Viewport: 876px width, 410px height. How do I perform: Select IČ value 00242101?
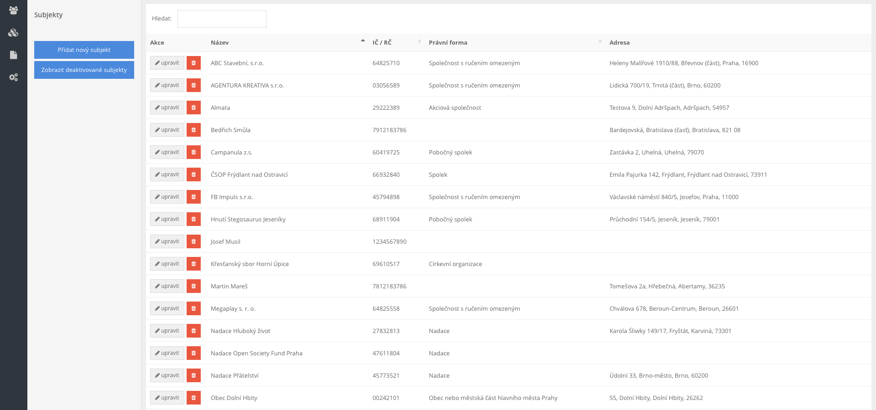click(386, 398)
